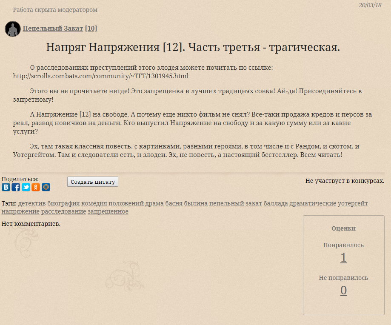Open the драма tag

[x=154, y=203]
